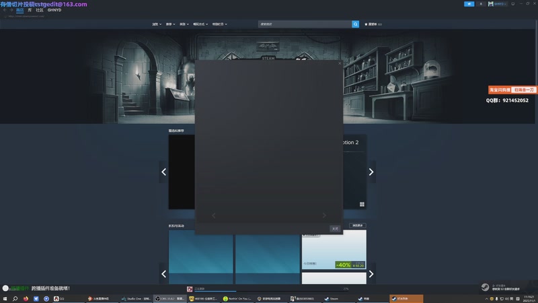Open the 社区 community tab
The image size is (538, 303).
(40, 10)
